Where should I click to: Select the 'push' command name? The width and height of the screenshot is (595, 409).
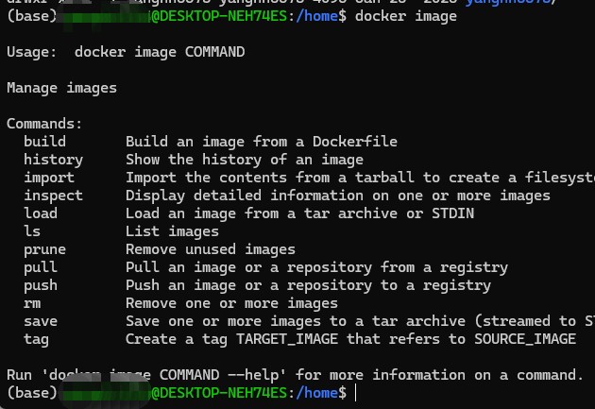(41, 285)
